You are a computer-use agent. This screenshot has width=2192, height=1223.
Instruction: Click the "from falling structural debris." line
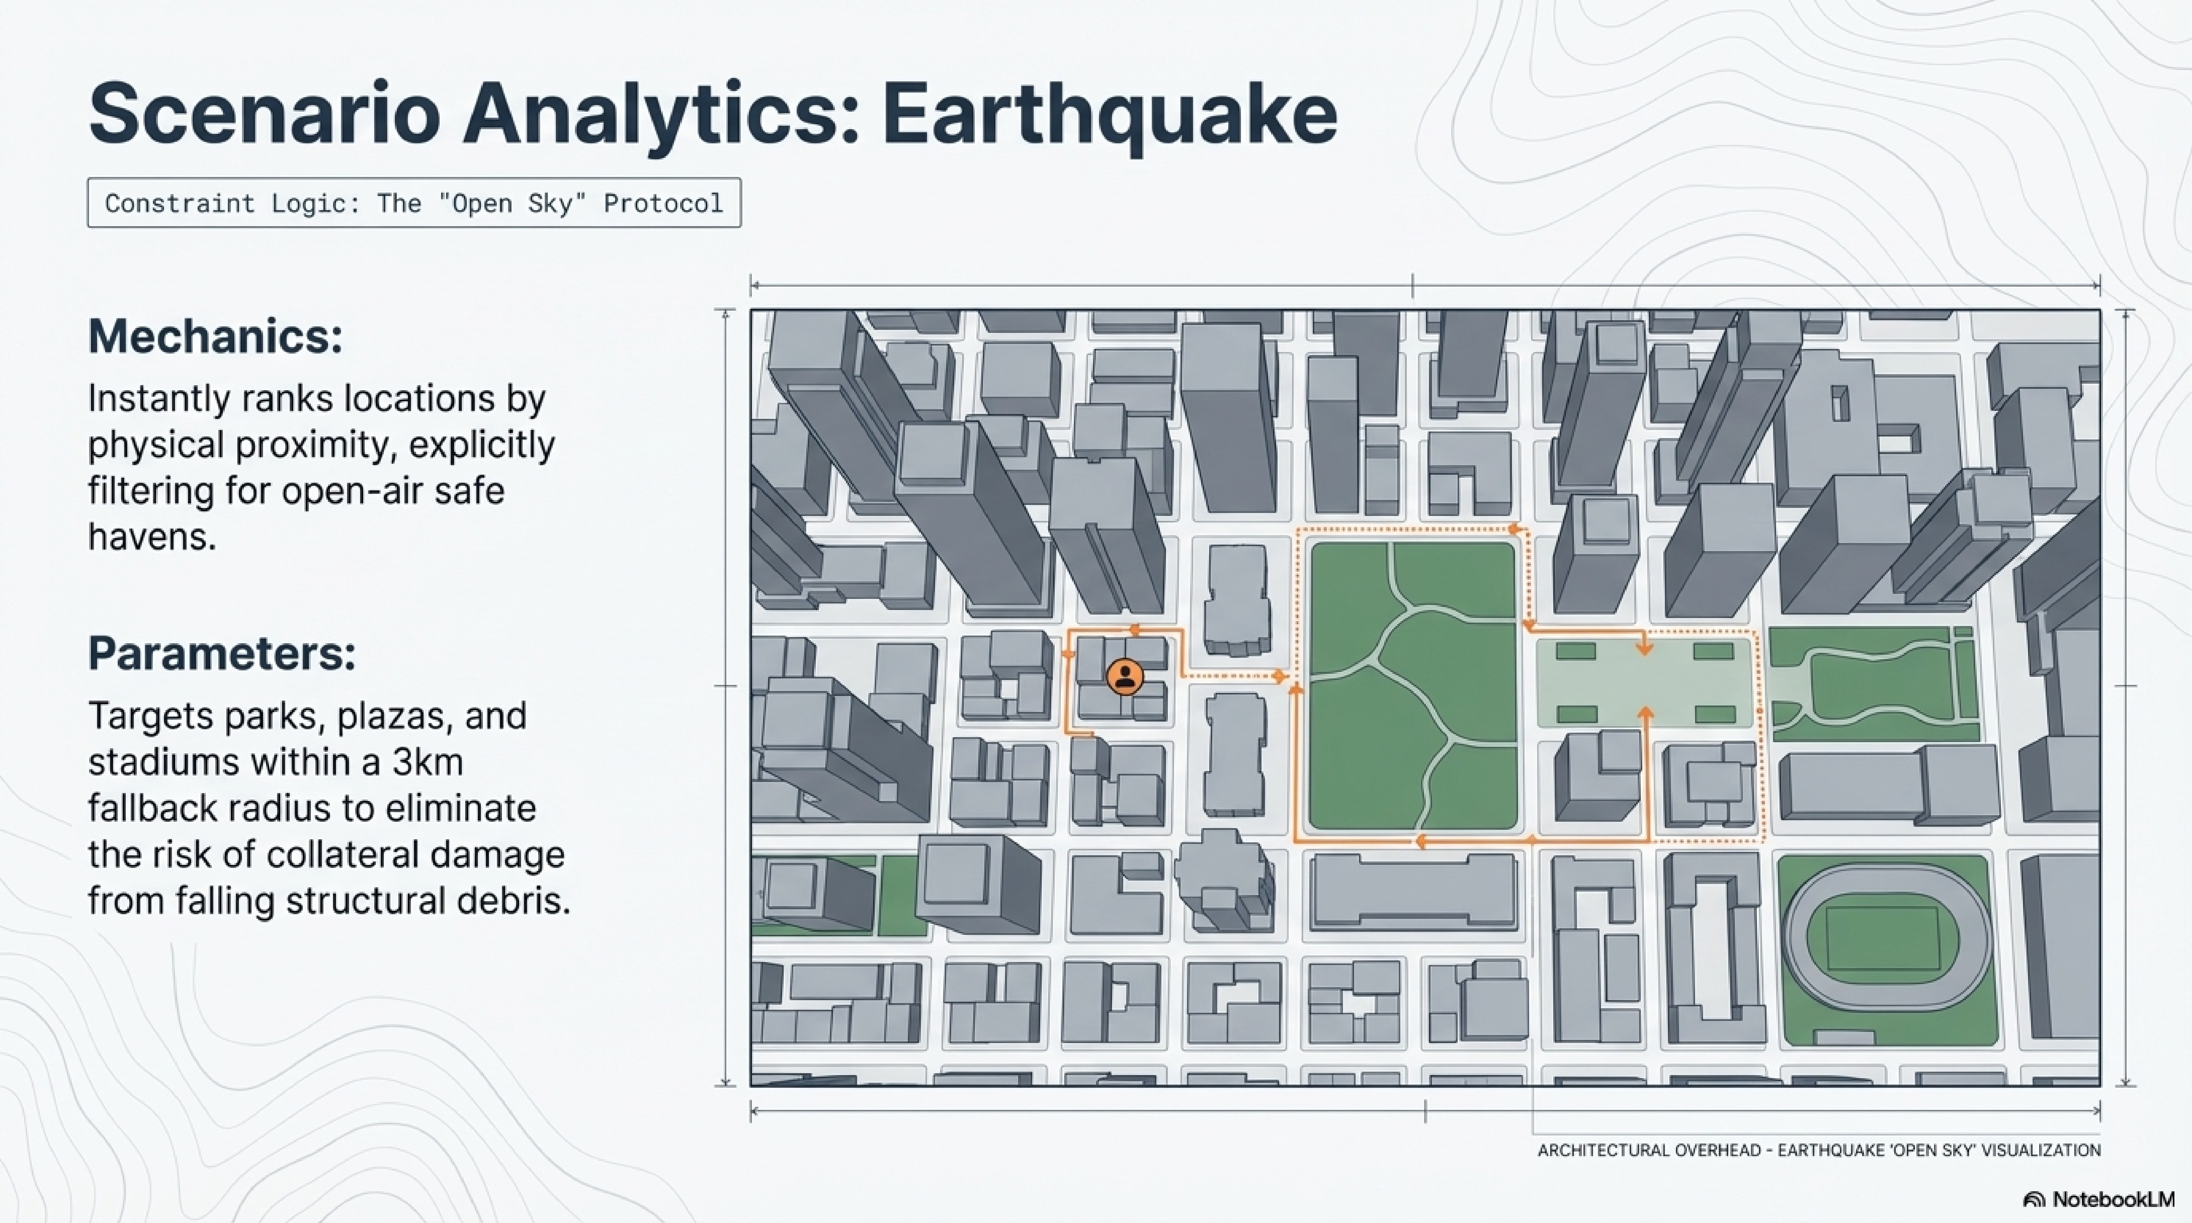point(329,901)
